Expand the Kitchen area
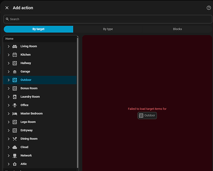This screenshot has height=171, width=213. [x=9, y=55]
